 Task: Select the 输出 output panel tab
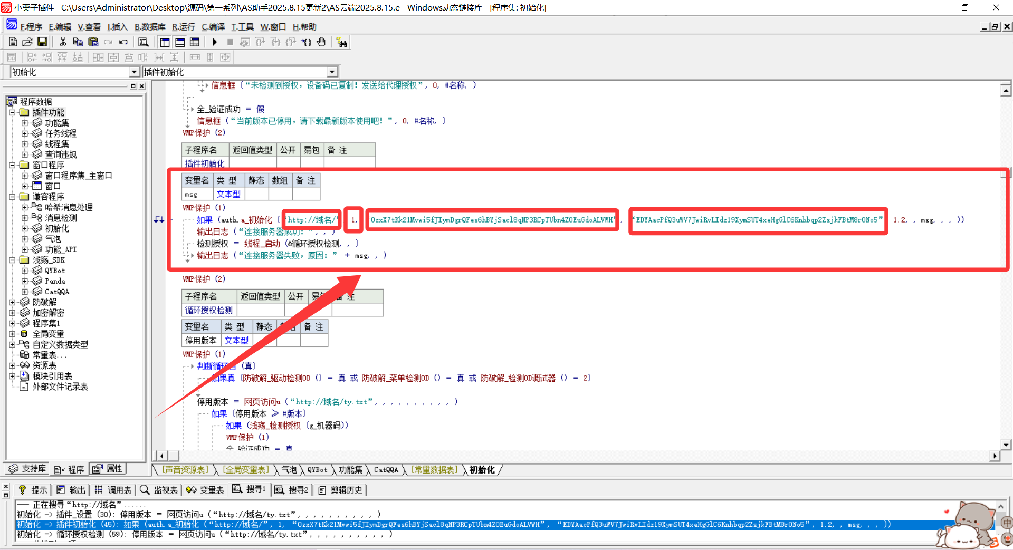tap(71, 490)
